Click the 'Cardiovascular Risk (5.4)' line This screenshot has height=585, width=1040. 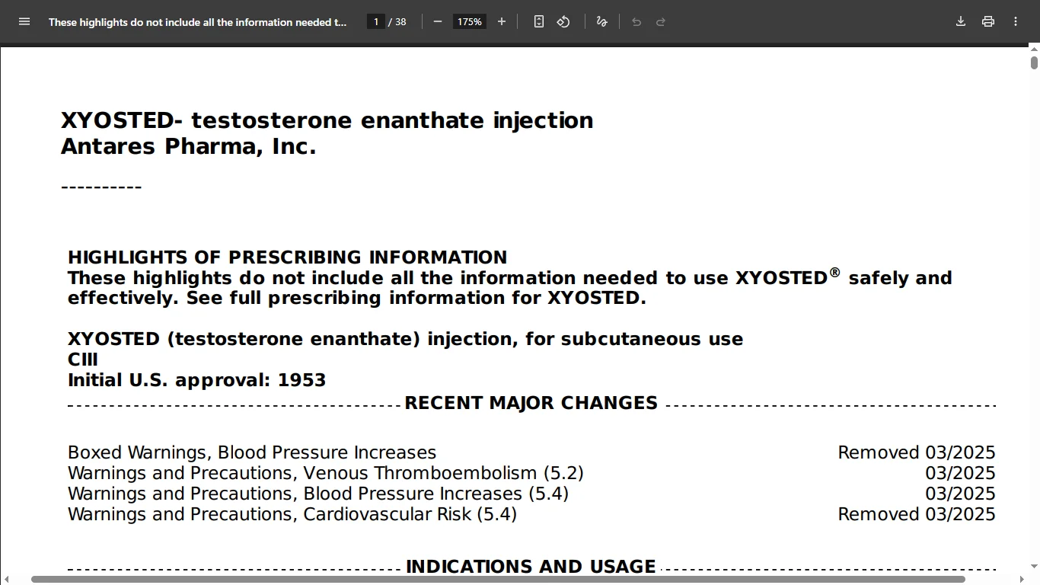pyautogui.click(x=292, y=514)
